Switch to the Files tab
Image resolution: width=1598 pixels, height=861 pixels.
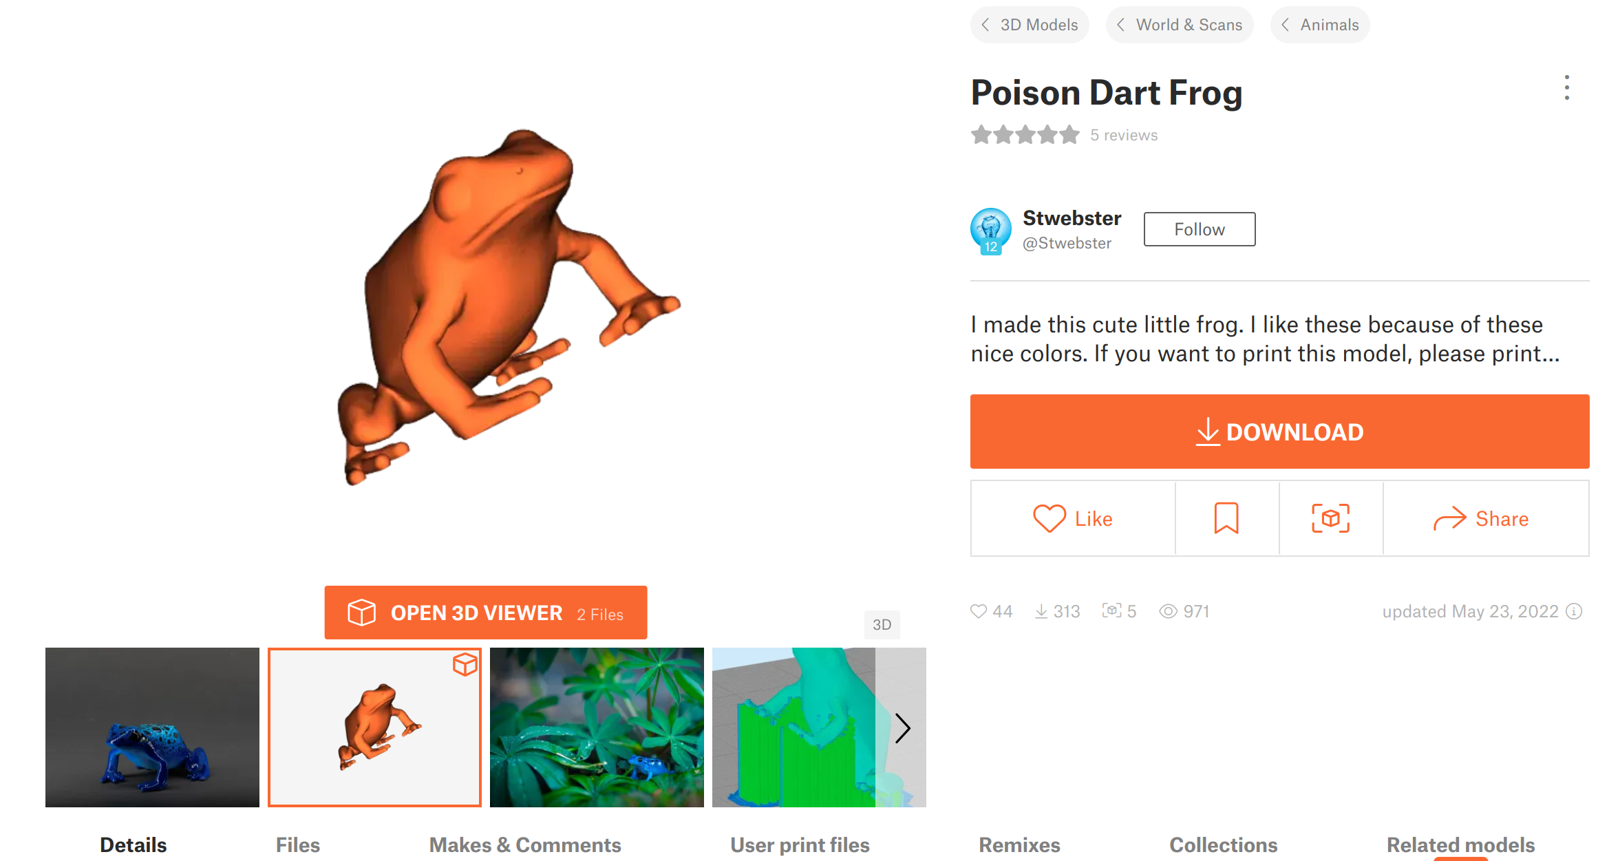[x=297, y=844]
